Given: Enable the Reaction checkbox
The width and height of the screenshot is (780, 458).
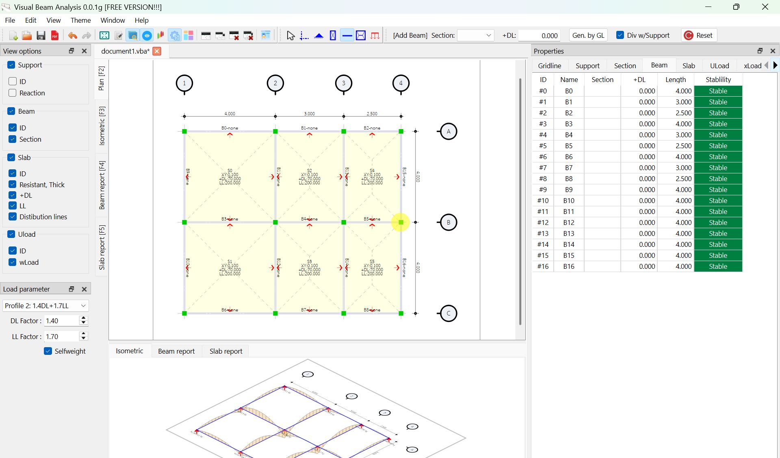Looking at the screenshot, I should coord(13,93).
